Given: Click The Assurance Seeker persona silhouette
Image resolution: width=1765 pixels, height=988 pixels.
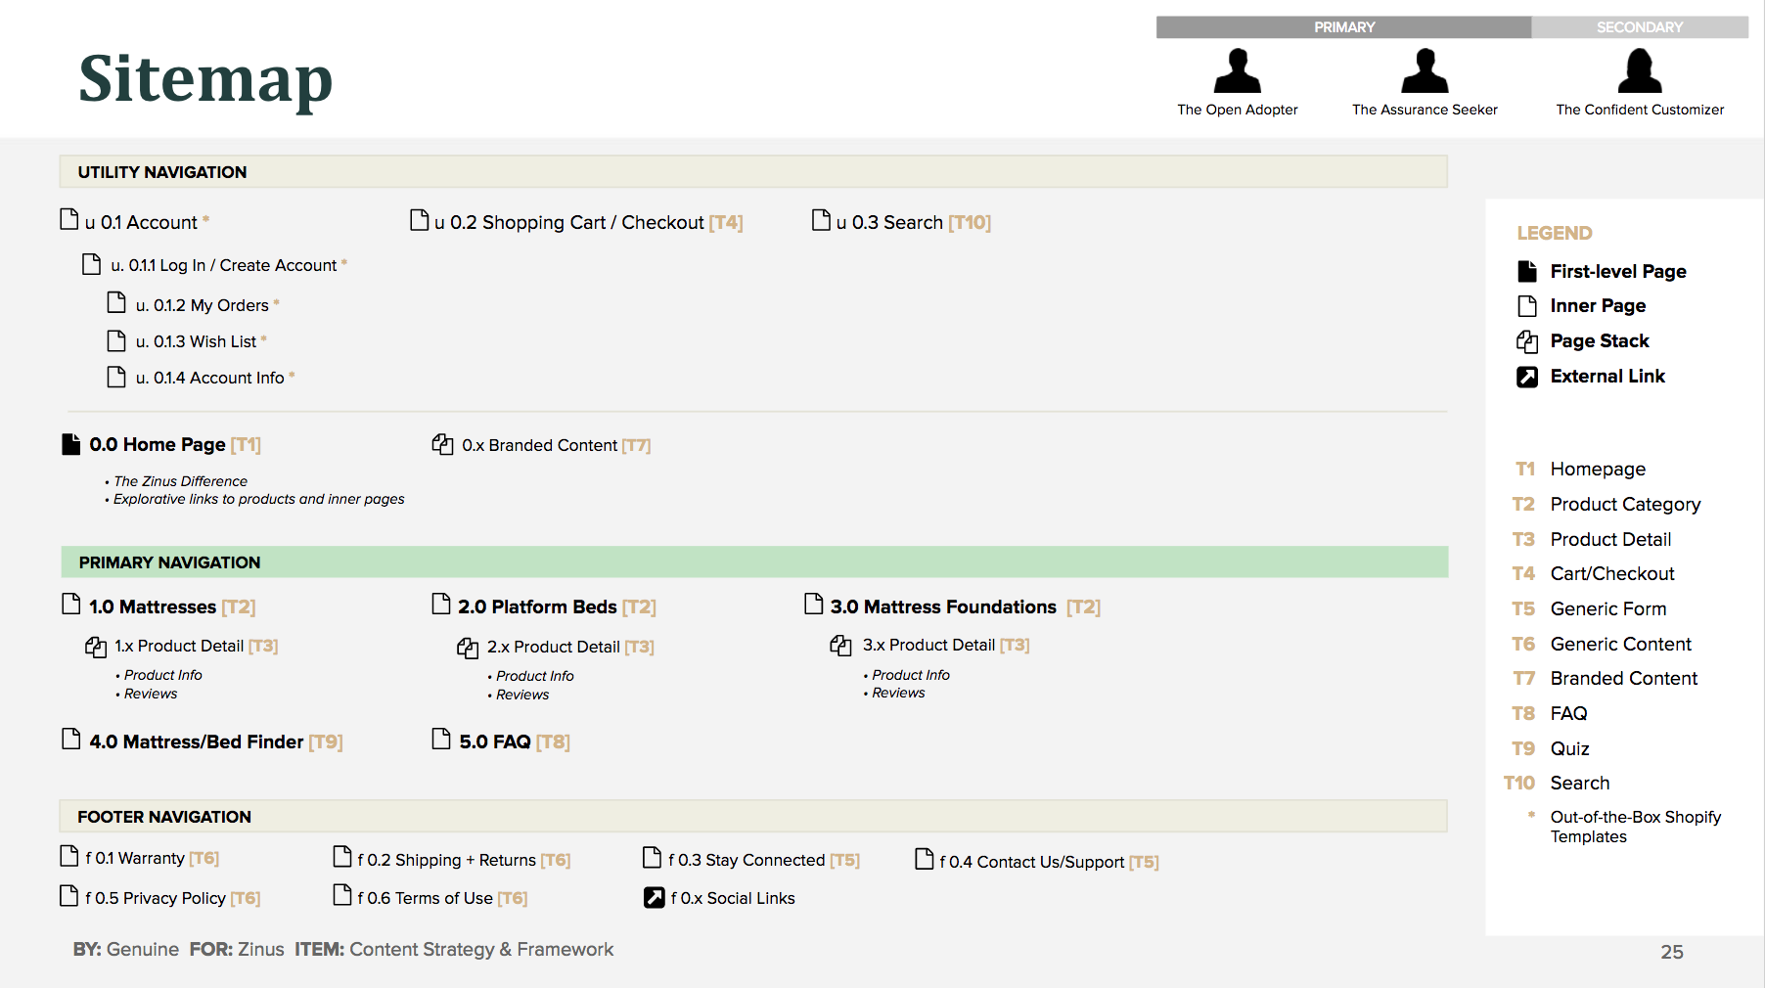Looking at the screenshot, I should (x=1425, y=73).
